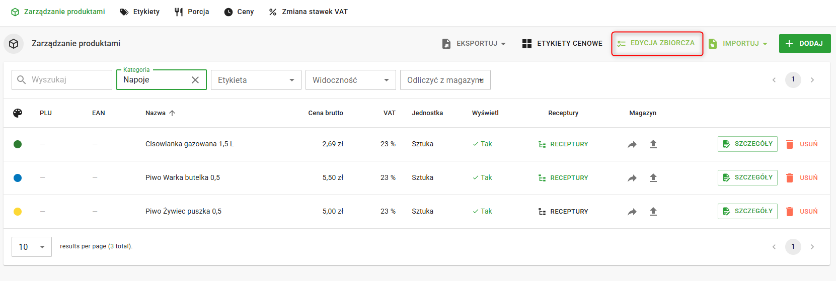Open Etykiety cenowe grid icon
This screenshot has height=281, width=836.
(x=527, y=44)
